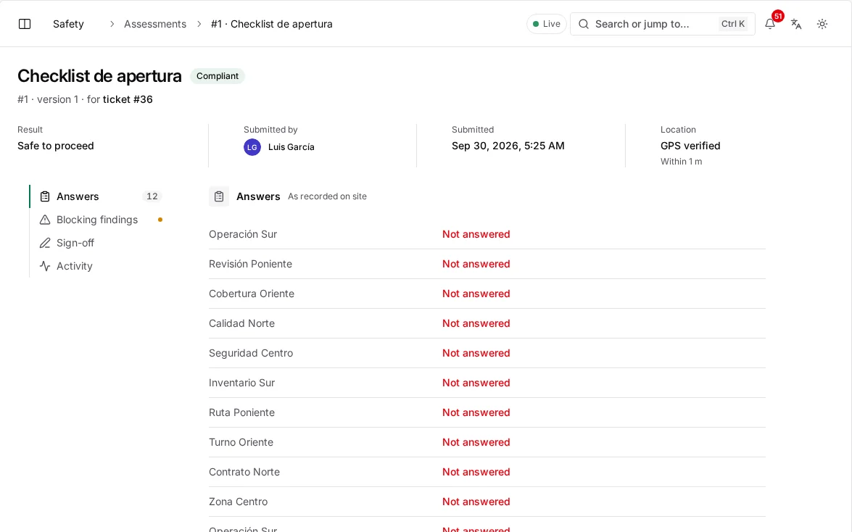Click the clipboard icon beside Answers heading

[x=219, y=196]
